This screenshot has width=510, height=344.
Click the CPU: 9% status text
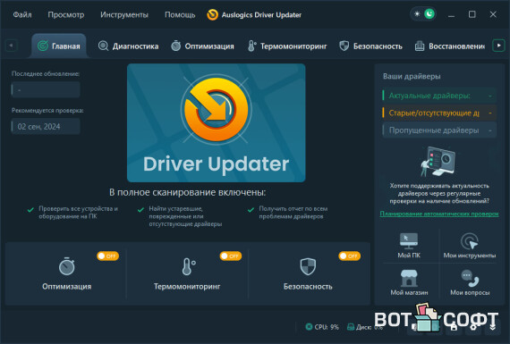click(x=327, y=327)
